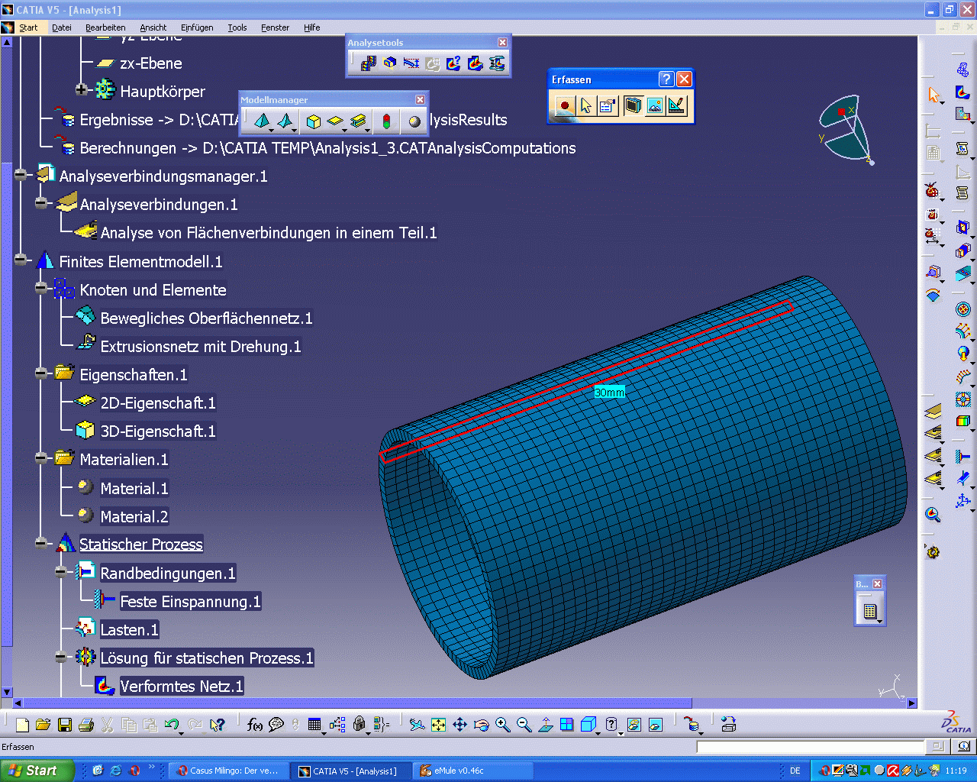Collapse the Finites Elementmodell.1 node

tap(21, 260)
